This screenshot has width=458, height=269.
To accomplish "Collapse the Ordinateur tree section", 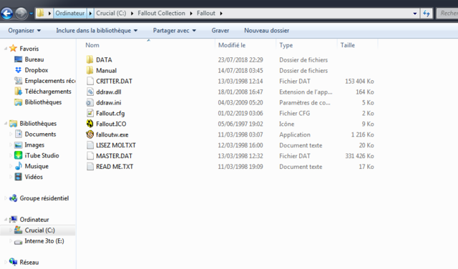I will (6, 220).
